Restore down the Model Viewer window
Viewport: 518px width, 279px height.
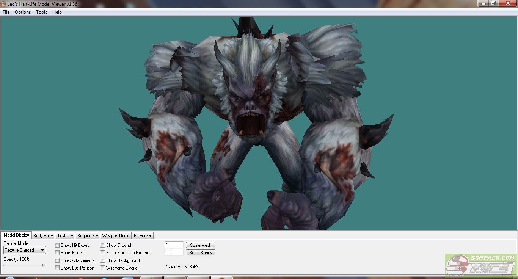(x=493, y=3)
